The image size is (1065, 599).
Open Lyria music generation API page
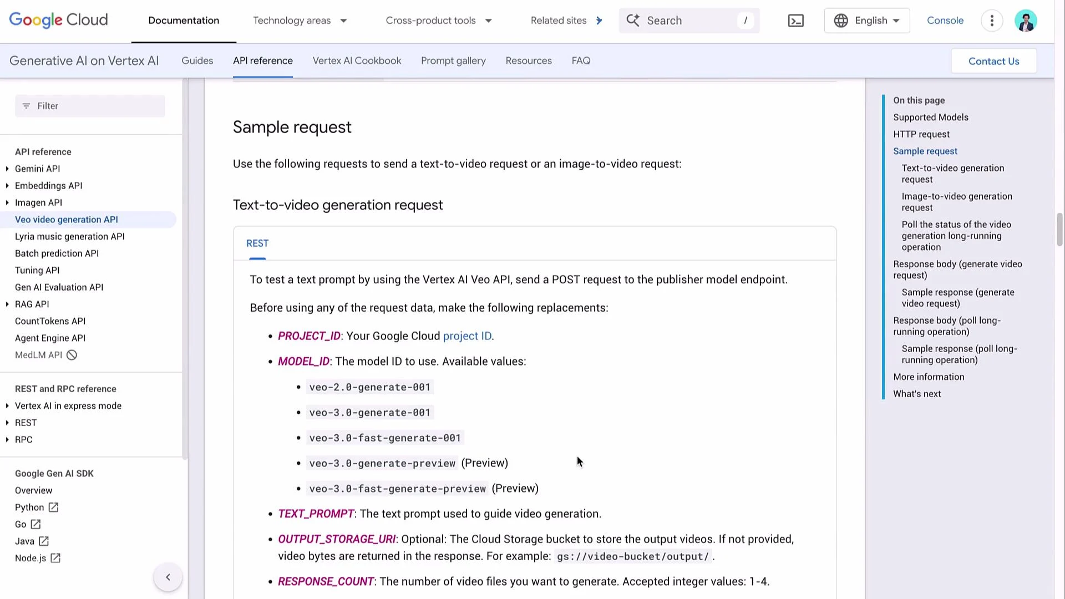(70, 237)
